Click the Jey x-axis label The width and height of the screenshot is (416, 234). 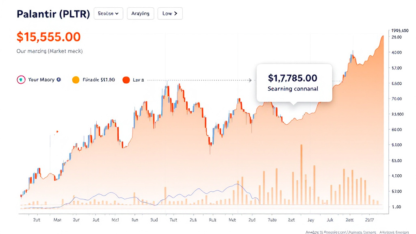[311, 220]
